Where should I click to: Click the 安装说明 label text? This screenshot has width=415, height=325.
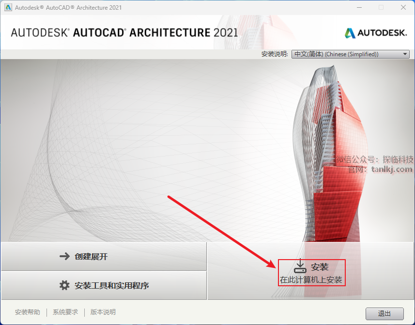275,54
